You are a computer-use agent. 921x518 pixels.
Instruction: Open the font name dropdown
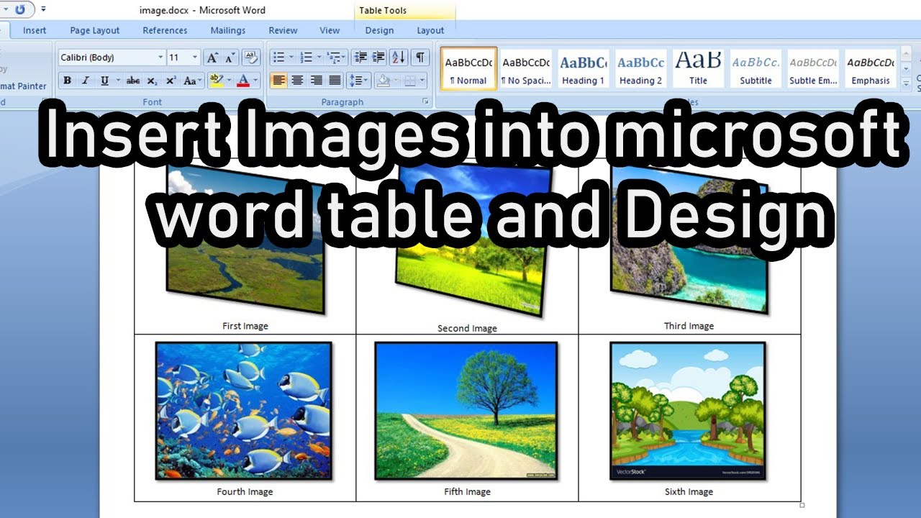[x=160, y=58]
